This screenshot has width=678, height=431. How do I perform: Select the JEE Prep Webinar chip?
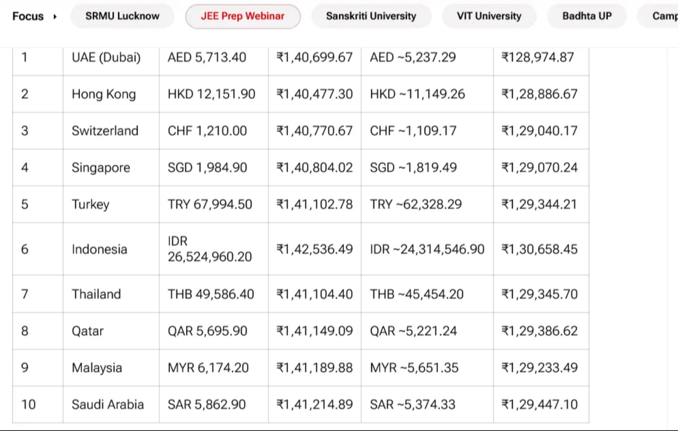coord(243,16)
